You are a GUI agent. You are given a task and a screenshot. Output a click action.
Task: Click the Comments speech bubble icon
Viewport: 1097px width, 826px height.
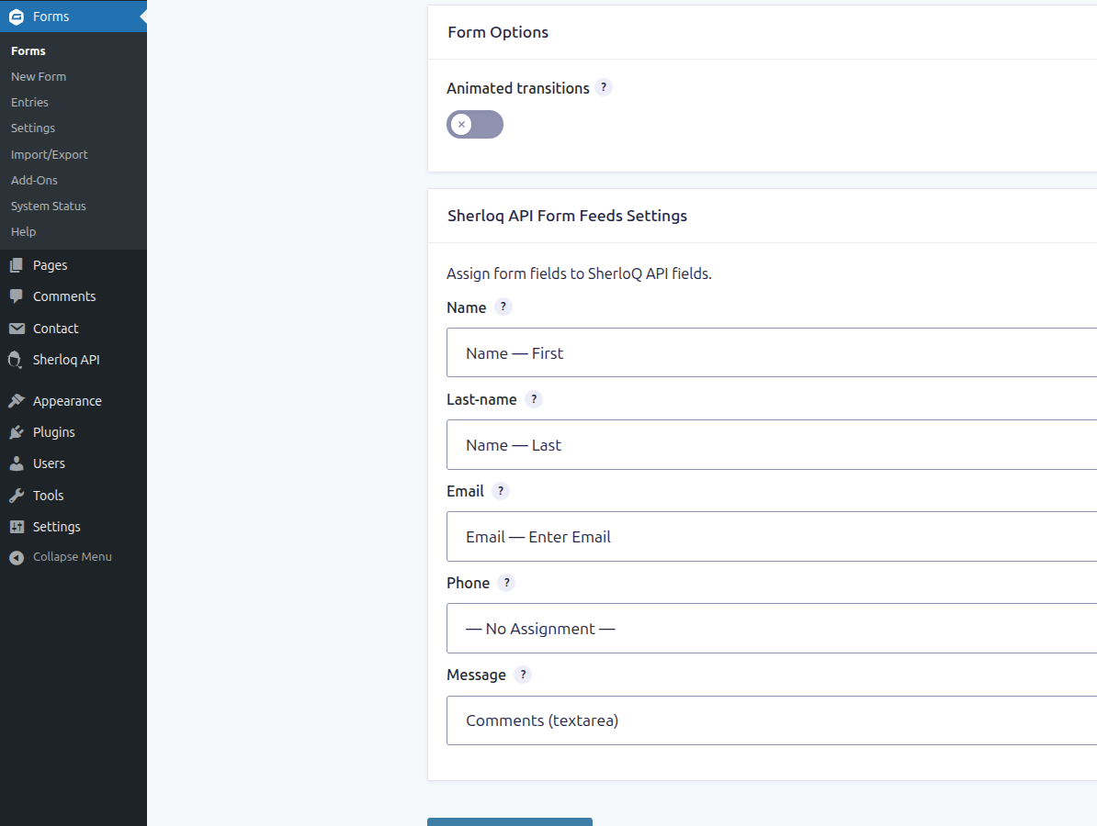coord(17,296)
